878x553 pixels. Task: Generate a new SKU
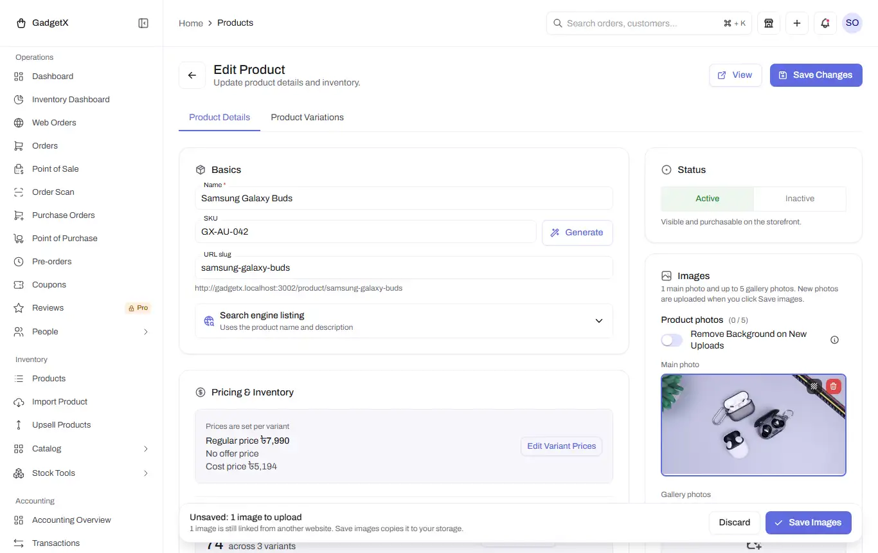[x=577, y=233]
